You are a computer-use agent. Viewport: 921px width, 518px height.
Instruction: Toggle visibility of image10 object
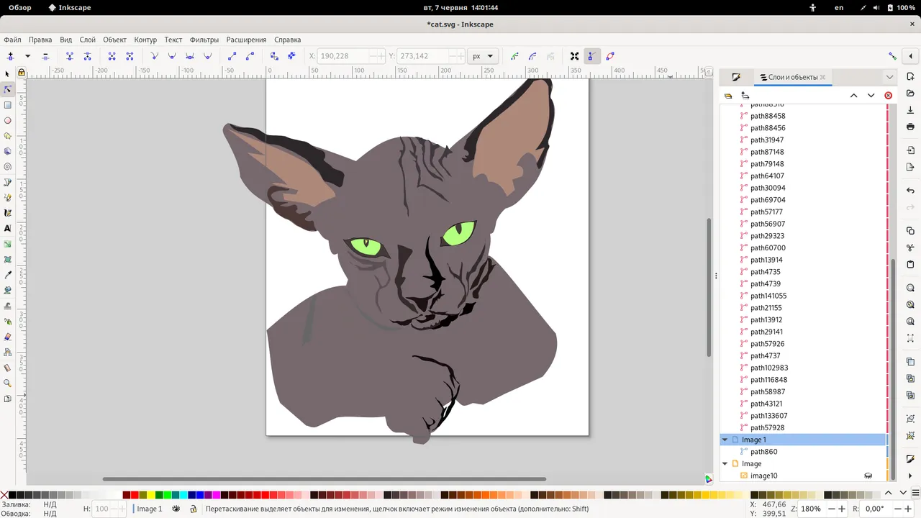click(x=868, y=476)
